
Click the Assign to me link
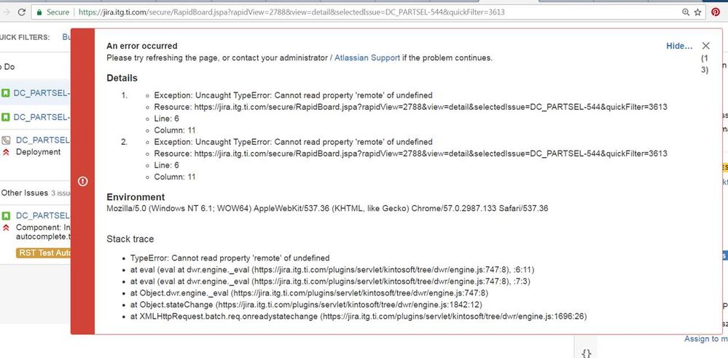tap(705, 339)
